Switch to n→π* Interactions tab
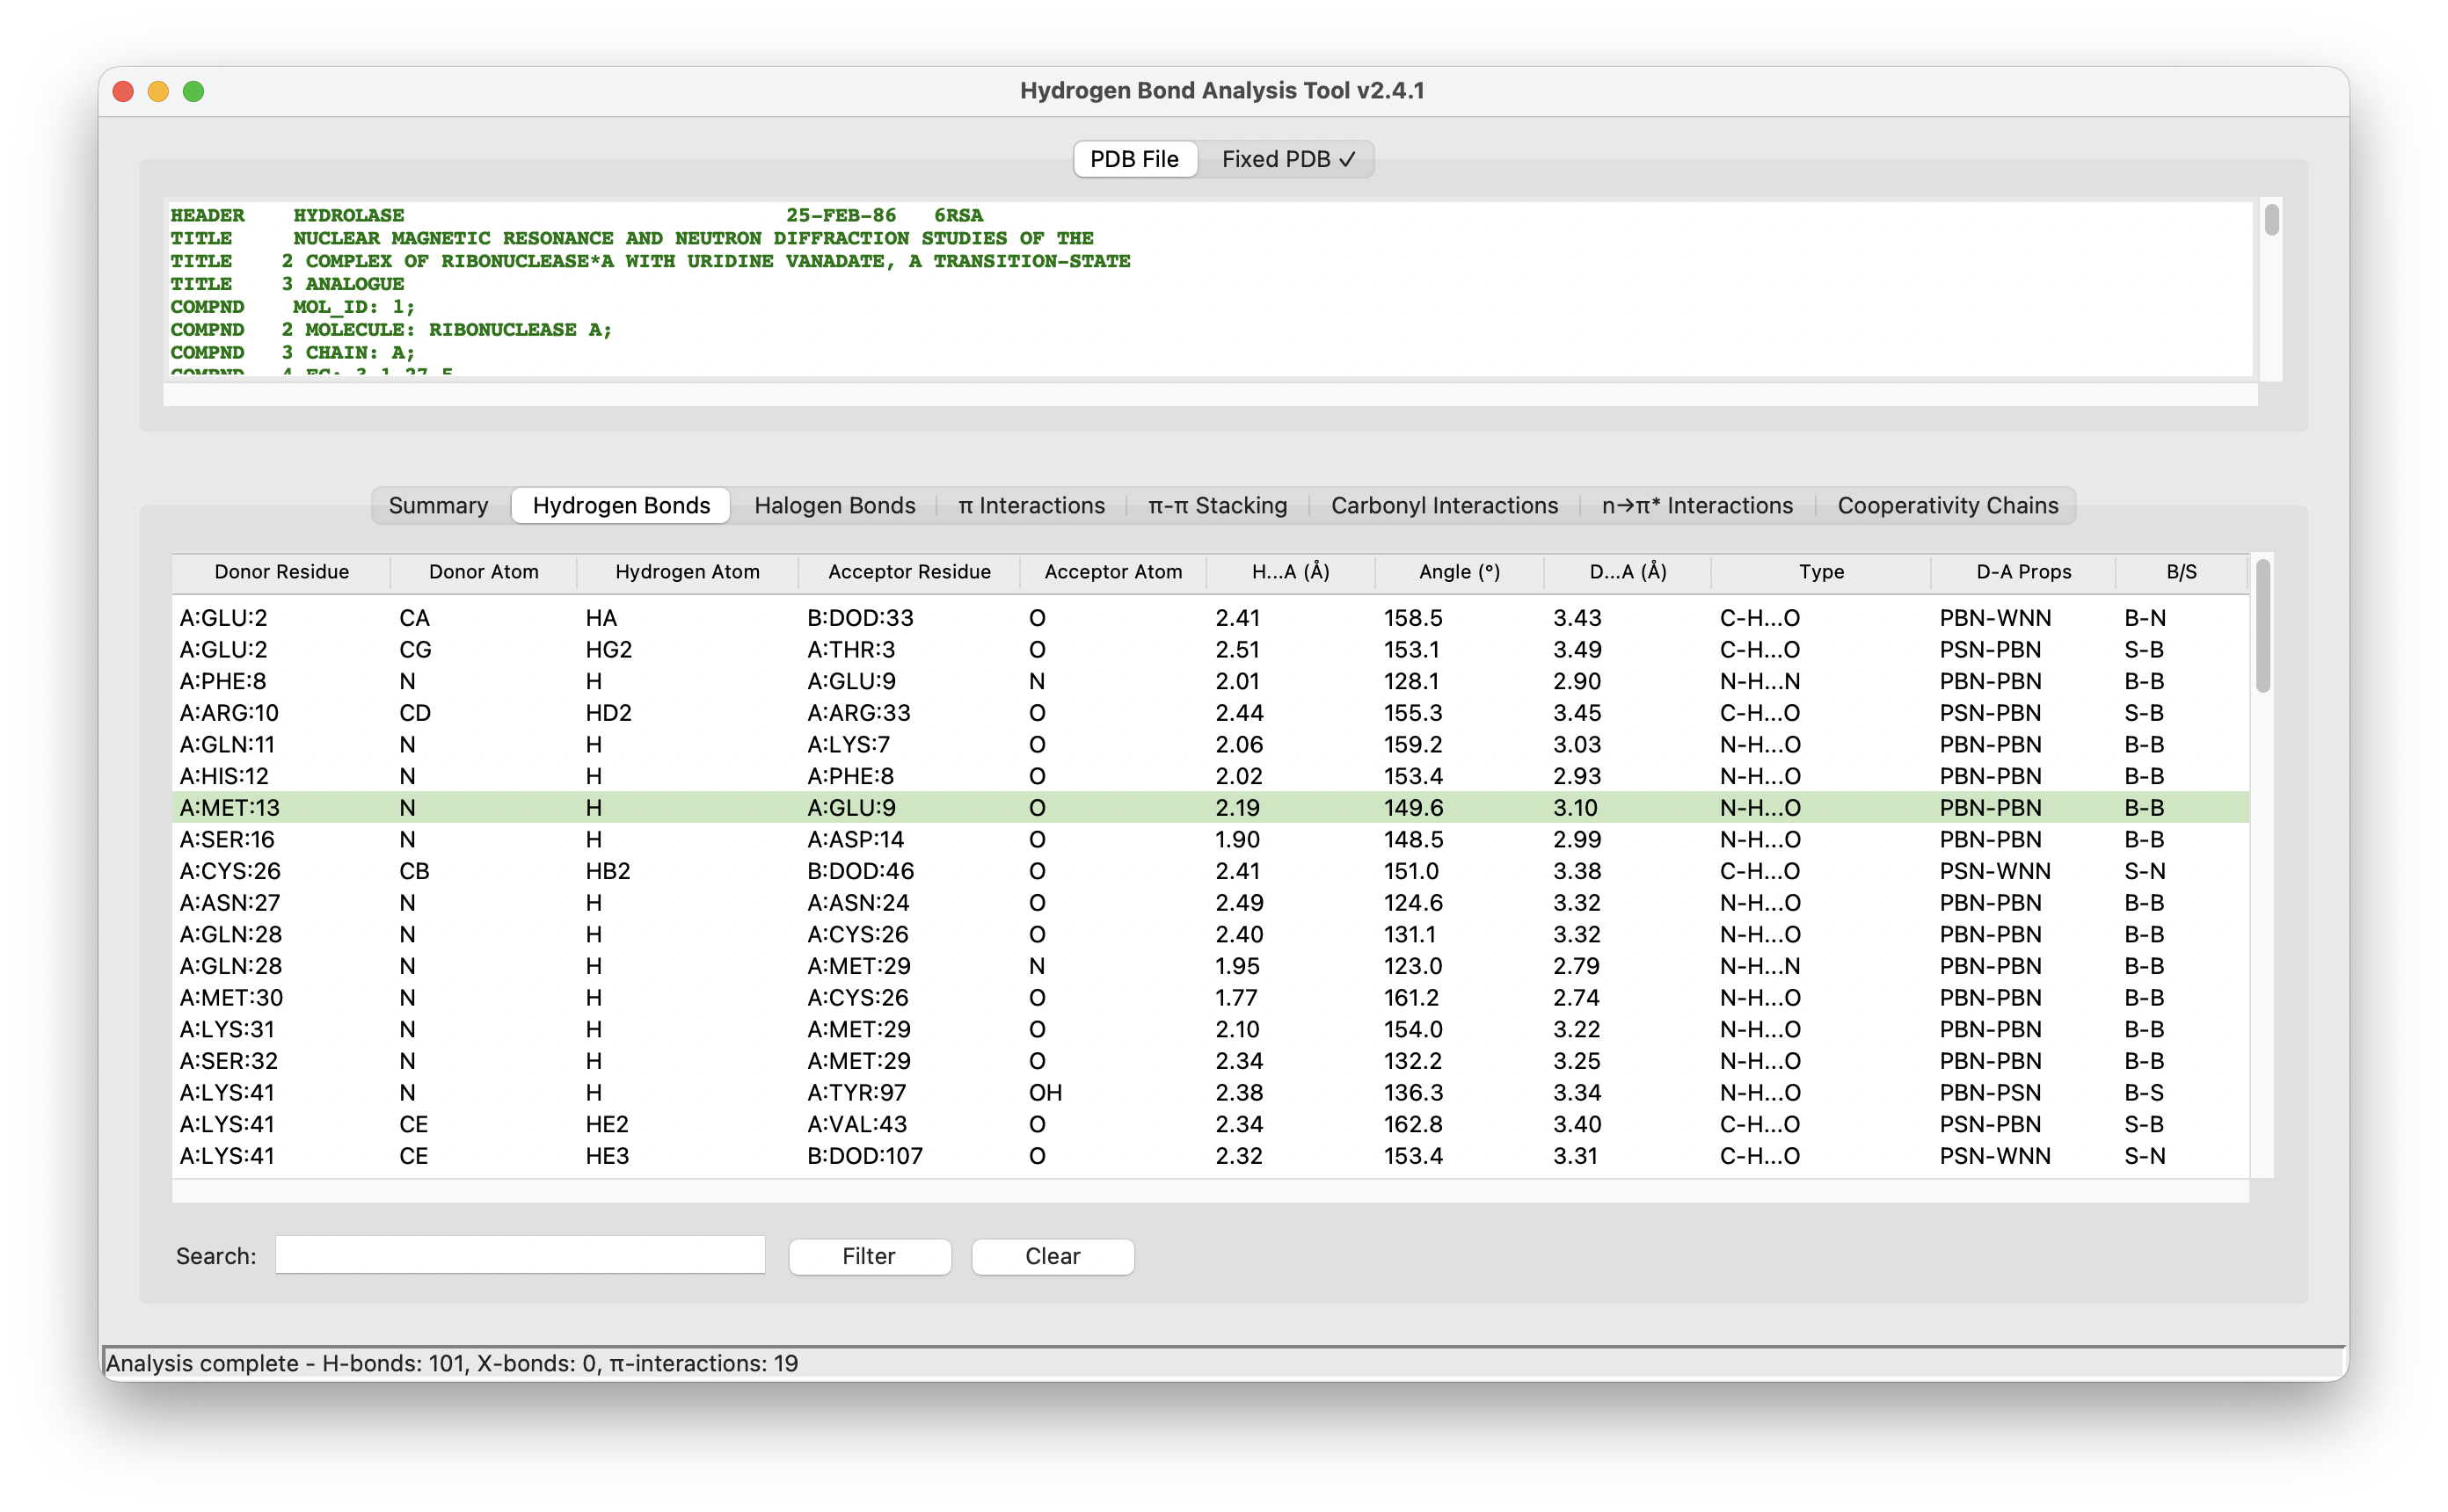This screenshot has height=1512, width=2448. tap(1697, 505)
